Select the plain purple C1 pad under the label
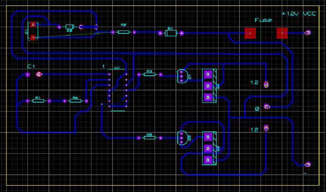 coord(28,75)
